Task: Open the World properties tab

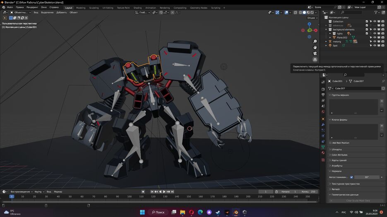Action: pyautogui.click(x=323, y=112)
